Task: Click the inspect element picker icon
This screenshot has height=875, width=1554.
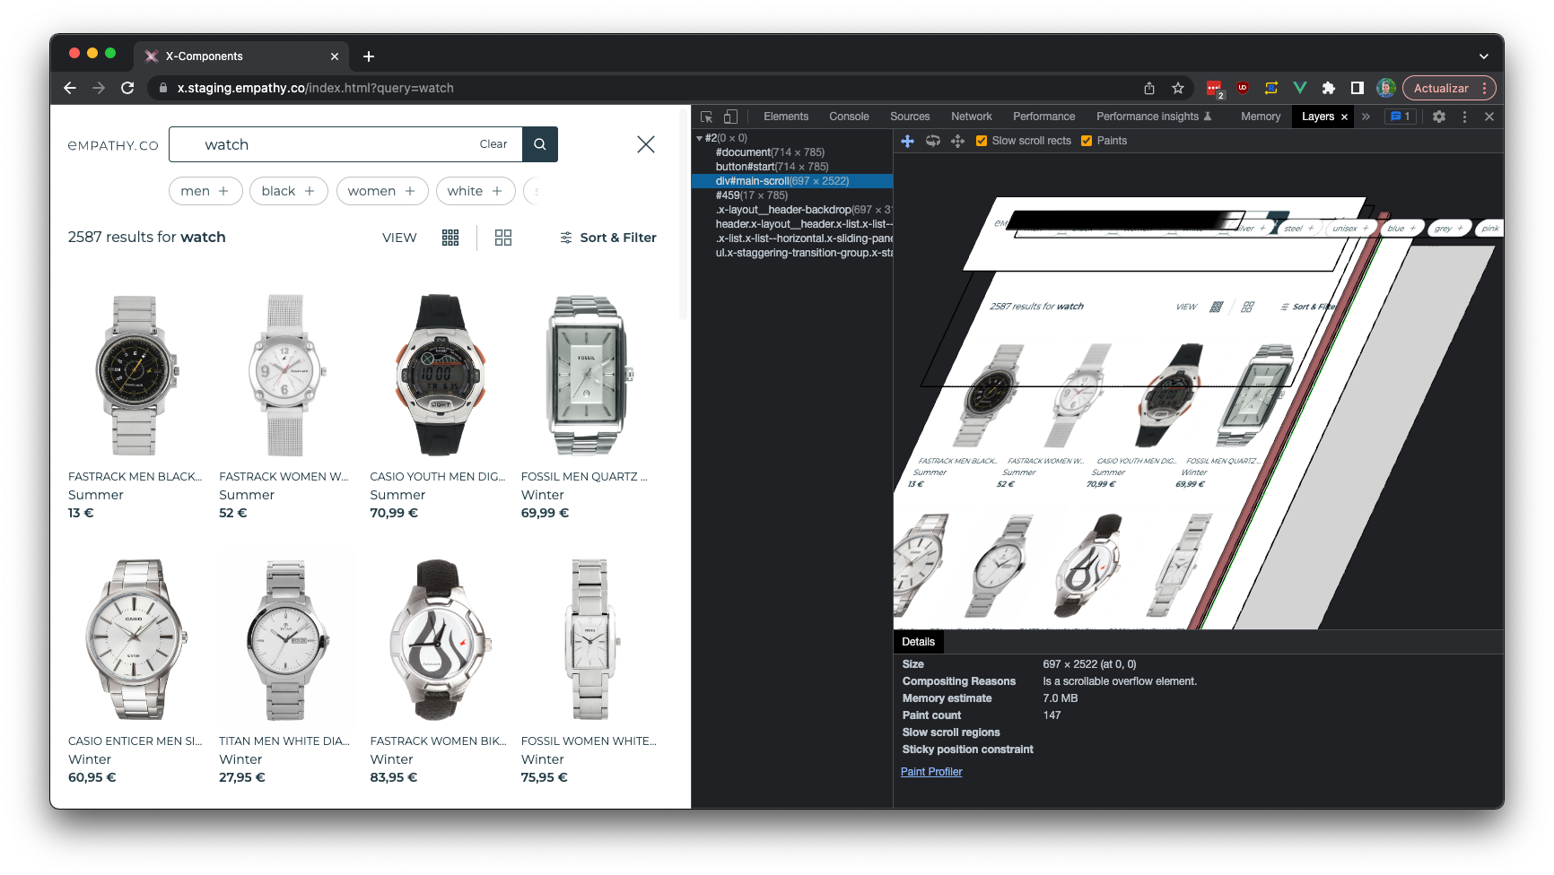Action: 706,117
